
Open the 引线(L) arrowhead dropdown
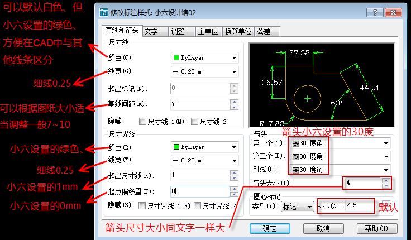click(x=340, y=170)
